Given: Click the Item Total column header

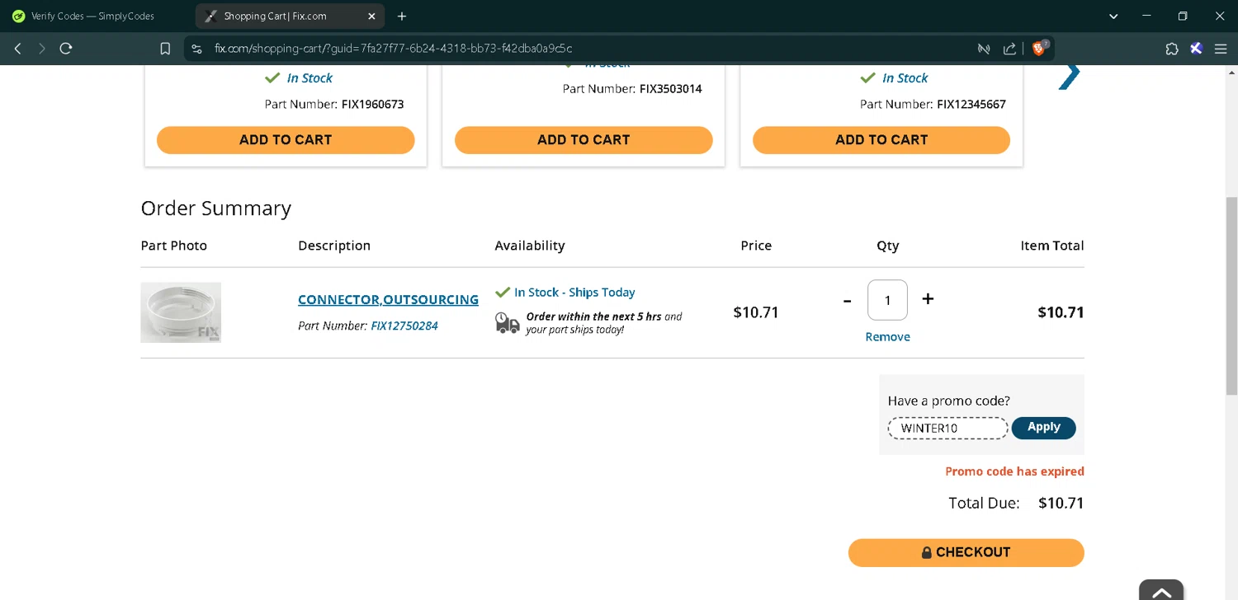Looking at the screenshot, I should point(1052,246).
